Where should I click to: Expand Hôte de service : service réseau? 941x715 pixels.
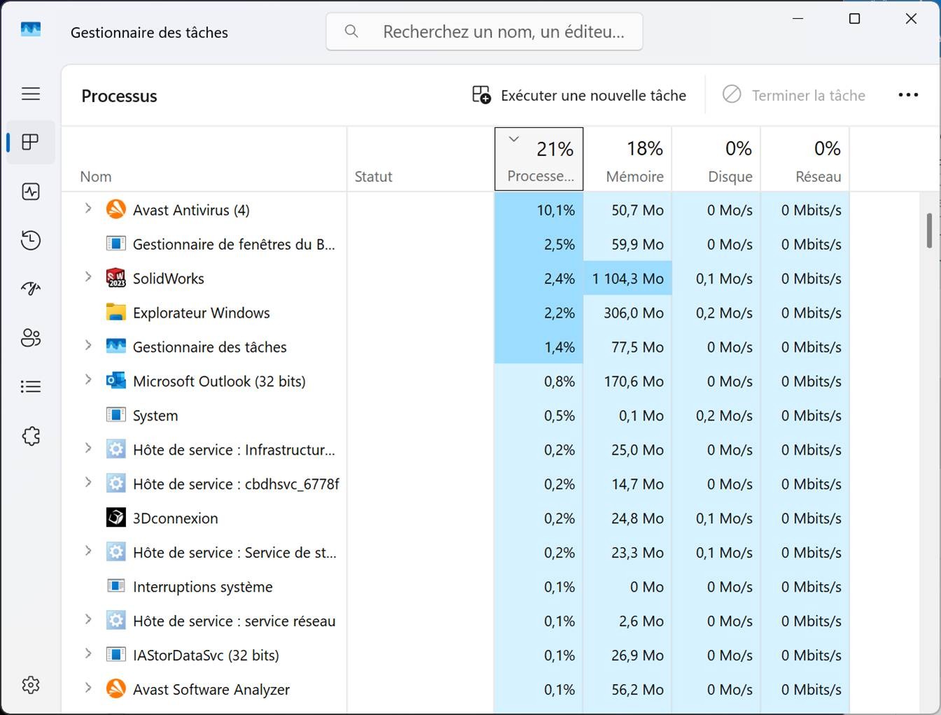click(88, 620)
